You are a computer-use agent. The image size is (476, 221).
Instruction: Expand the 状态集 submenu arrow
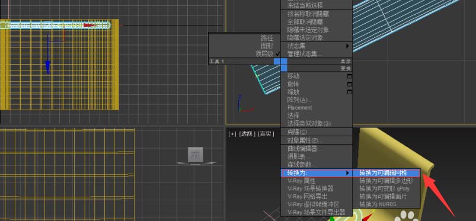point(347,46)
